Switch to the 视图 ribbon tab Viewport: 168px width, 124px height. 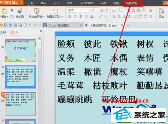(x=116, y=3)
